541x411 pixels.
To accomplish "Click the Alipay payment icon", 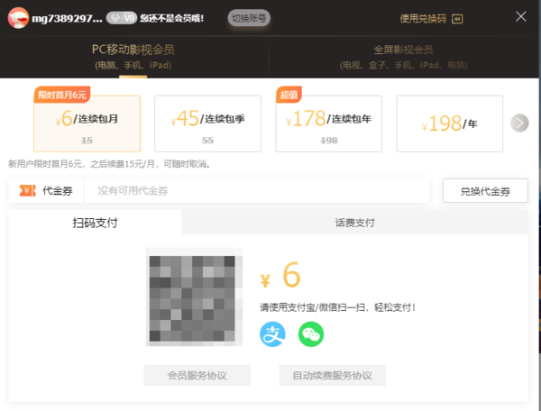I will coord(272,334).
